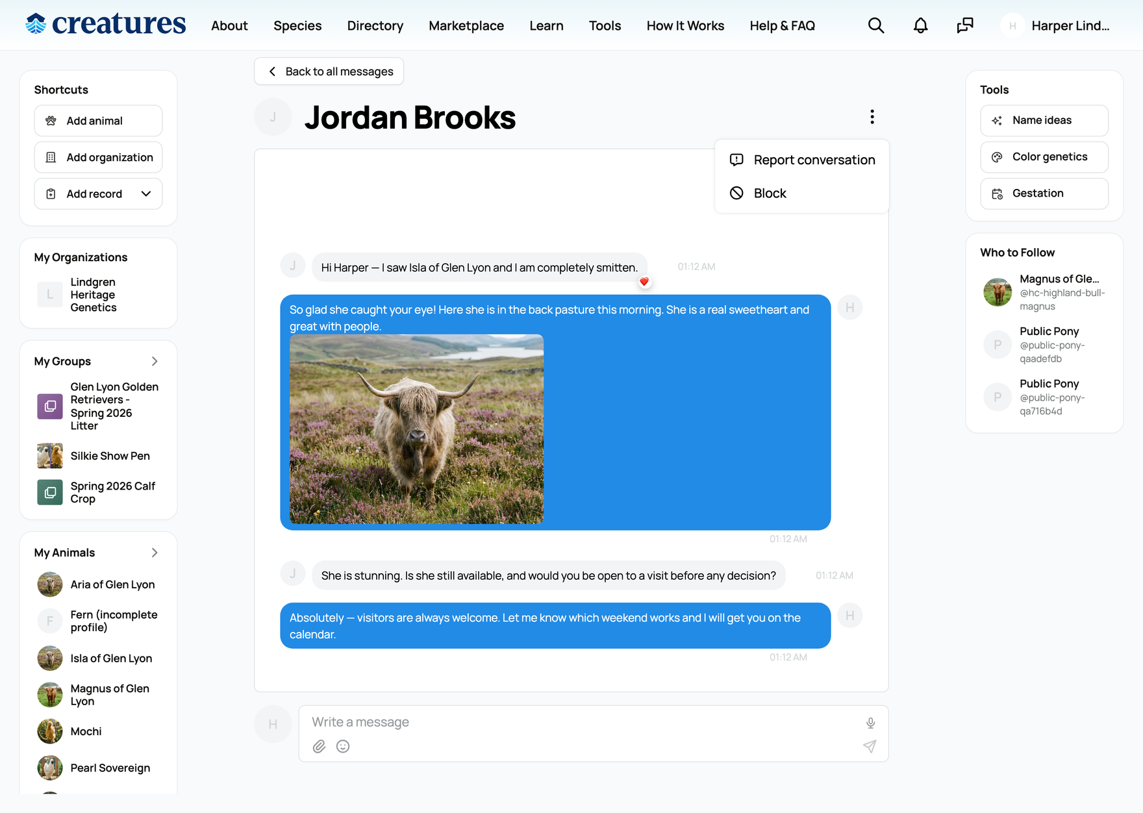Image resolution: width=1143 pixels, height=813 pixels.
Task: Click Magnus of Glen avatar in Who to Follow
Action: pyautogui.click(x=998, y=292)
